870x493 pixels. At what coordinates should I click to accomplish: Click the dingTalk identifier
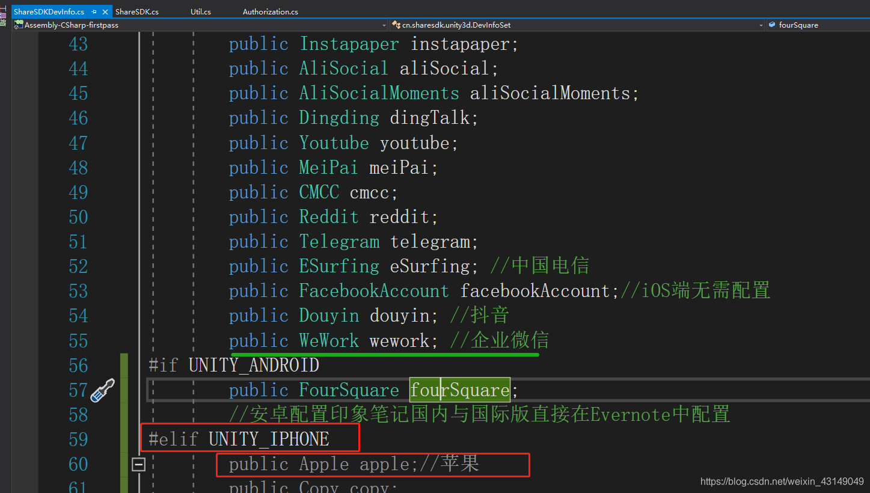(x=429, y=118)
